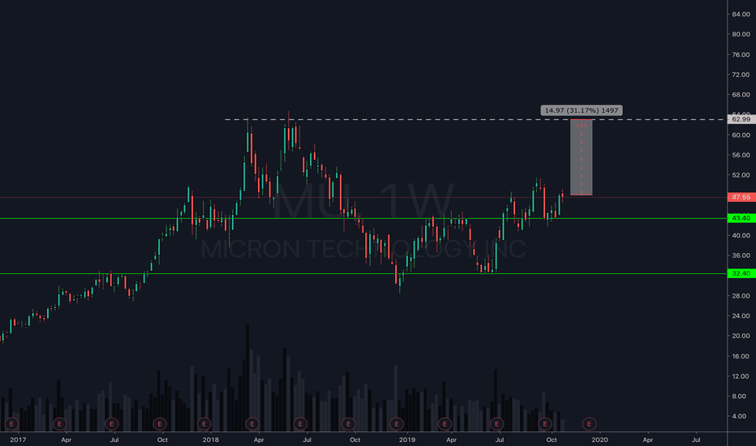This screenshot has height=446, width=756.
Task: Click the 72.00 price axis label
Action: (741, 75)
